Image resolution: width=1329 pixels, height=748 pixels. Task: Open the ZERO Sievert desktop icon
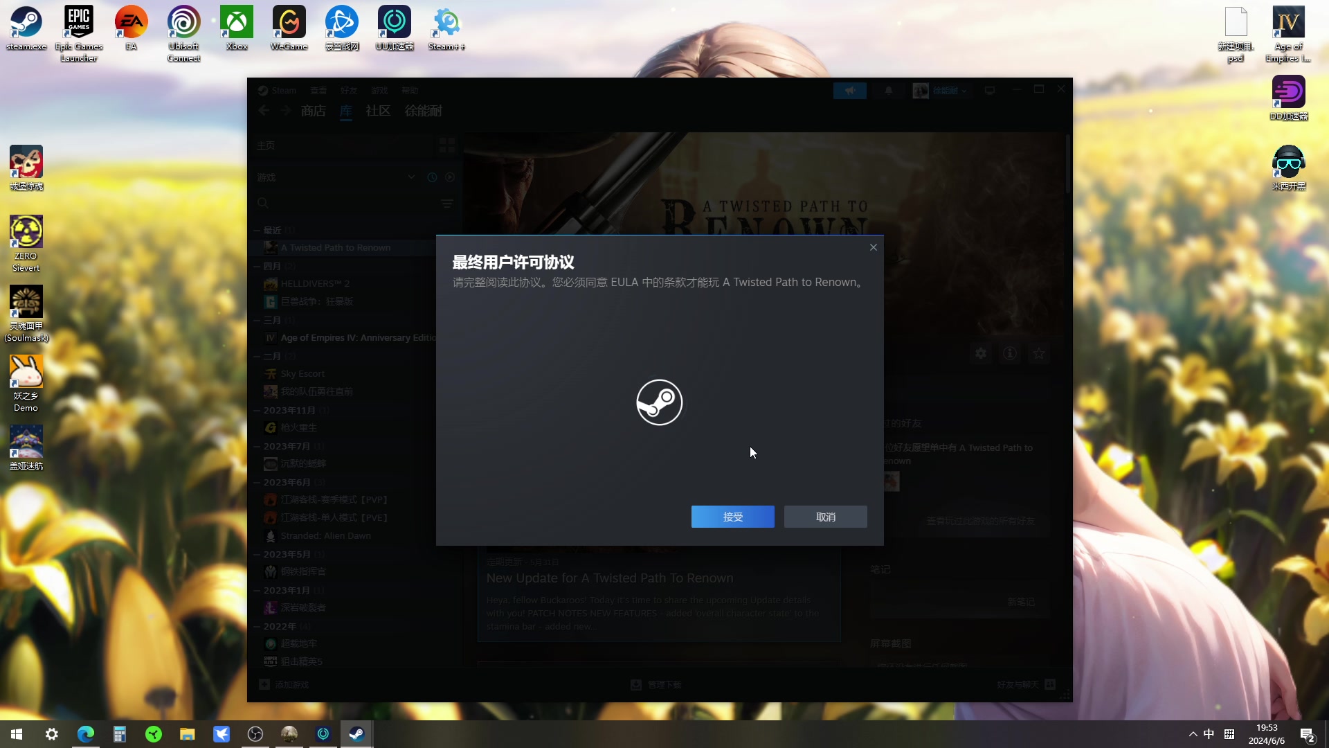point(26,243)
